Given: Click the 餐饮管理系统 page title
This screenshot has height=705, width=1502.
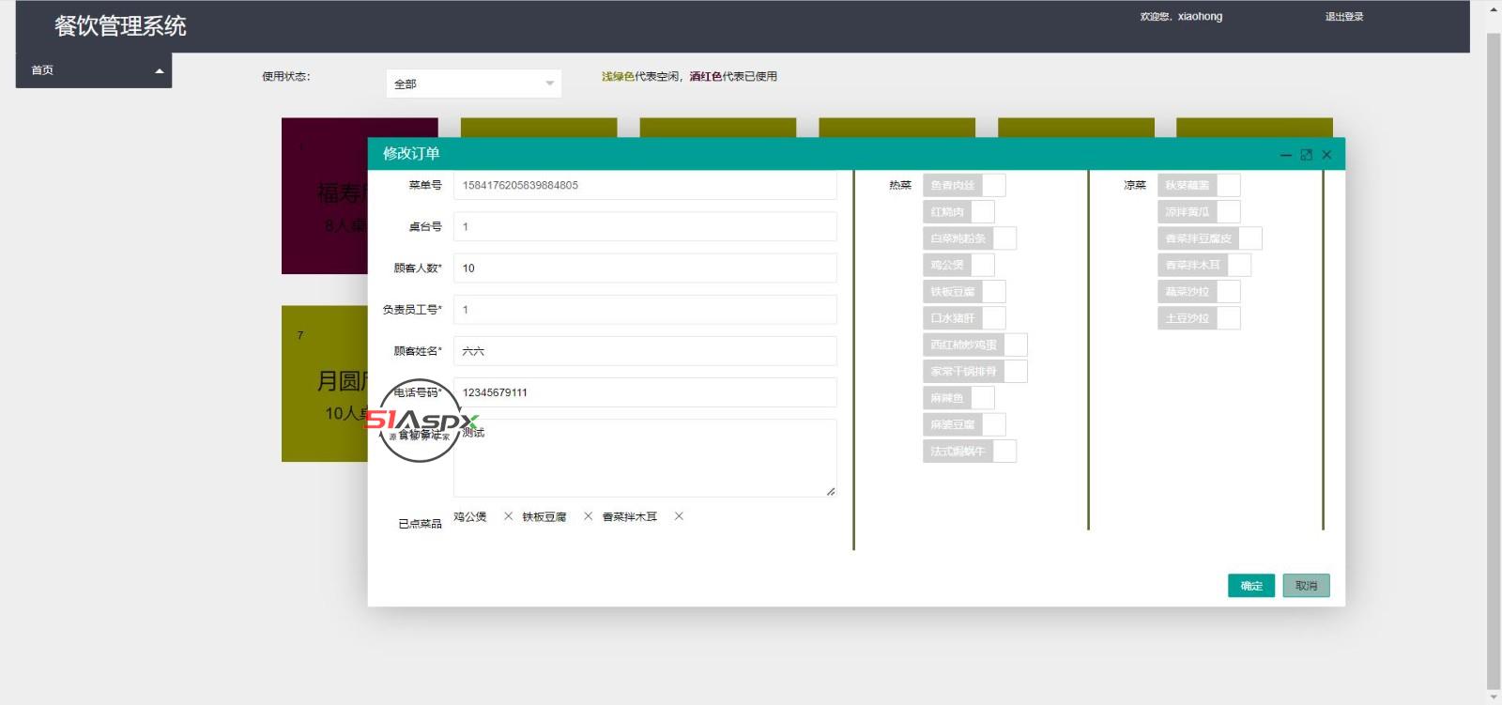Looking at the screenshot, I should [x=120, y=26].
